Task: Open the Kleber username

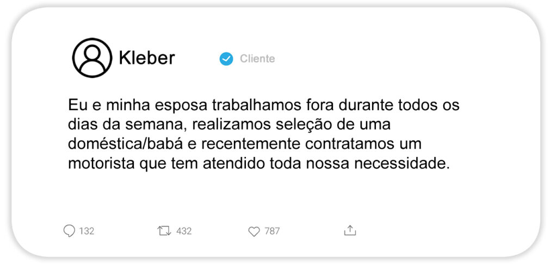Action: pos(147,58)
